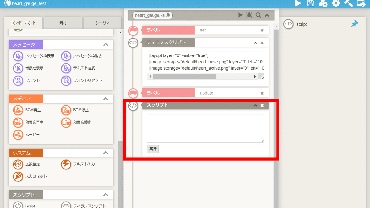
Task: Click the horizontal scrollbar in ティラノスクリプト editor
Action: tap(184, 76)
